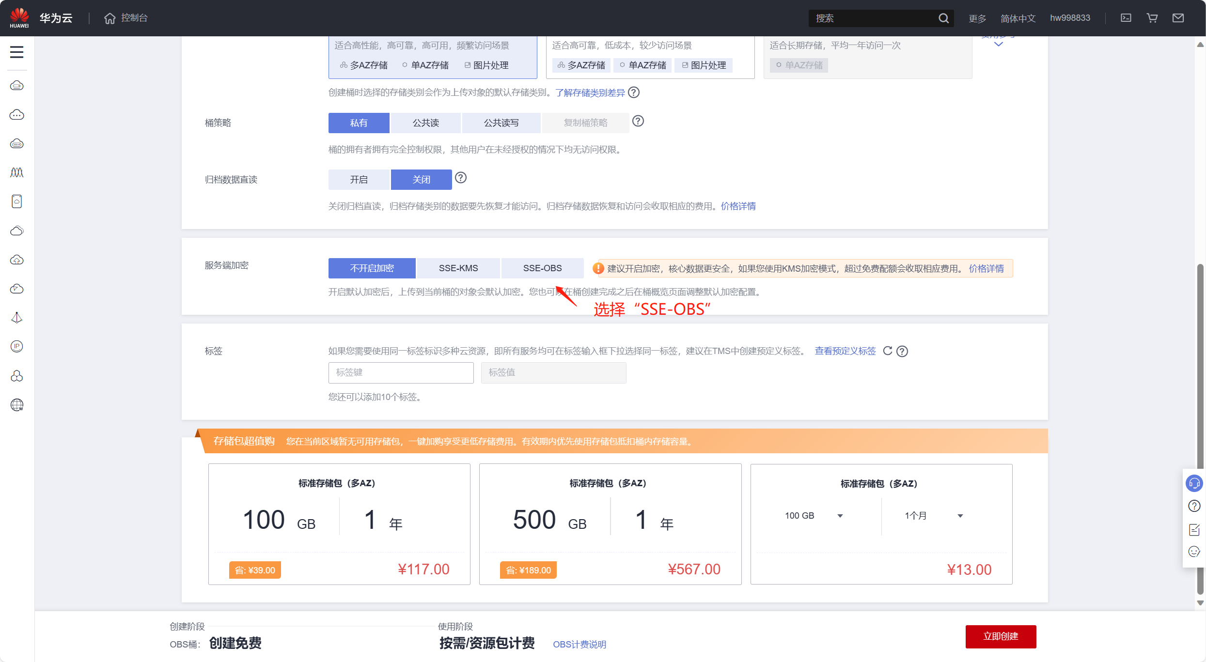Click the 标签键 input field
The image size is (1206, 662).
pyautogui.click(x=401, y=372)
